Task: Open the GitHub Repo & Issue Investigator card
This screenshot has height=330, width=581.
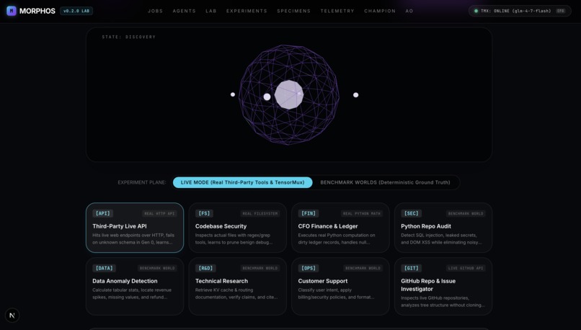Action: [443, 286]
